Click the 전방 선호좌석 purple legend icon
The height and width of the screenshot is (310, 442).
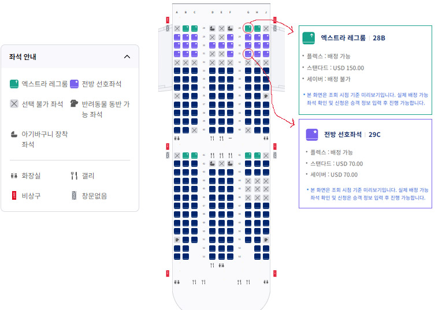[74, 84]
